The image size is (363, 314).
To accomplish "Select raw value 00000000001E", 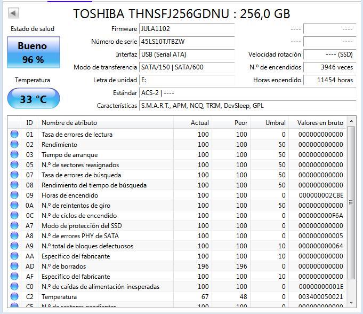I will [x=321, y=287].
